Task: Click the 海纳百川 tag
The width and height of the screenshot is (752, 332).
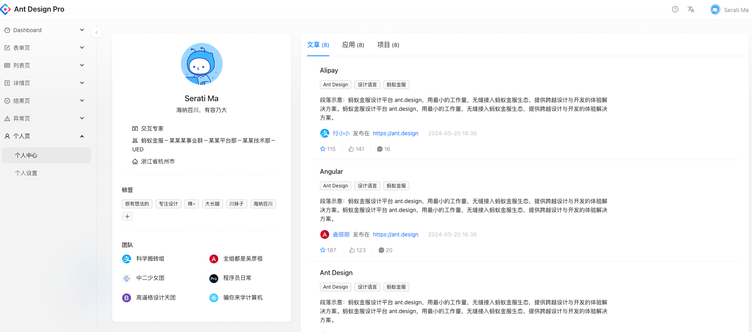Action: click(263, 204)
